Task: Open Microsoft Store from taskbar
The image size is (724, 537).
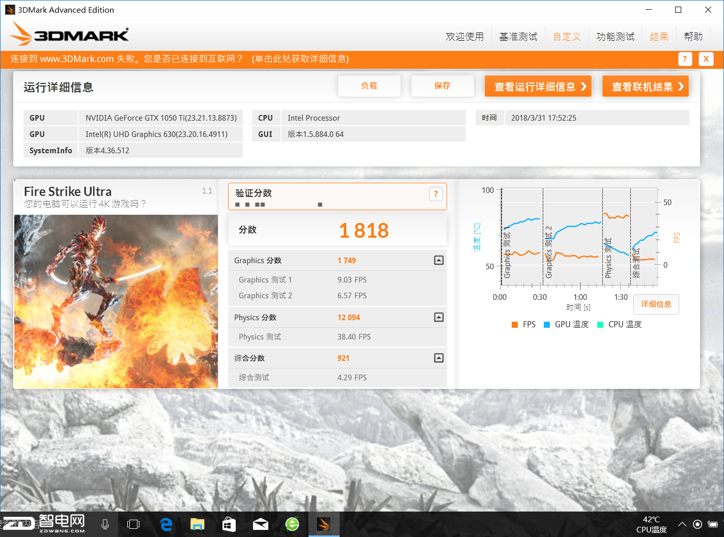Action: click(229, 524)
